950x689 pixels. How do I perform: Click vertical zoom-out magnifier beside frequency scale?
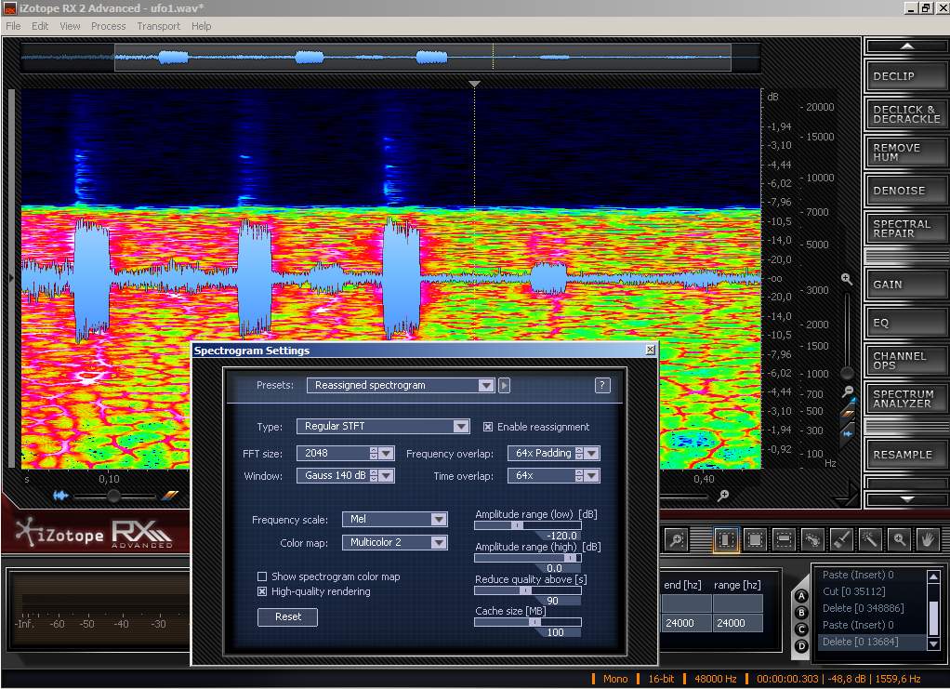point(848,391)
